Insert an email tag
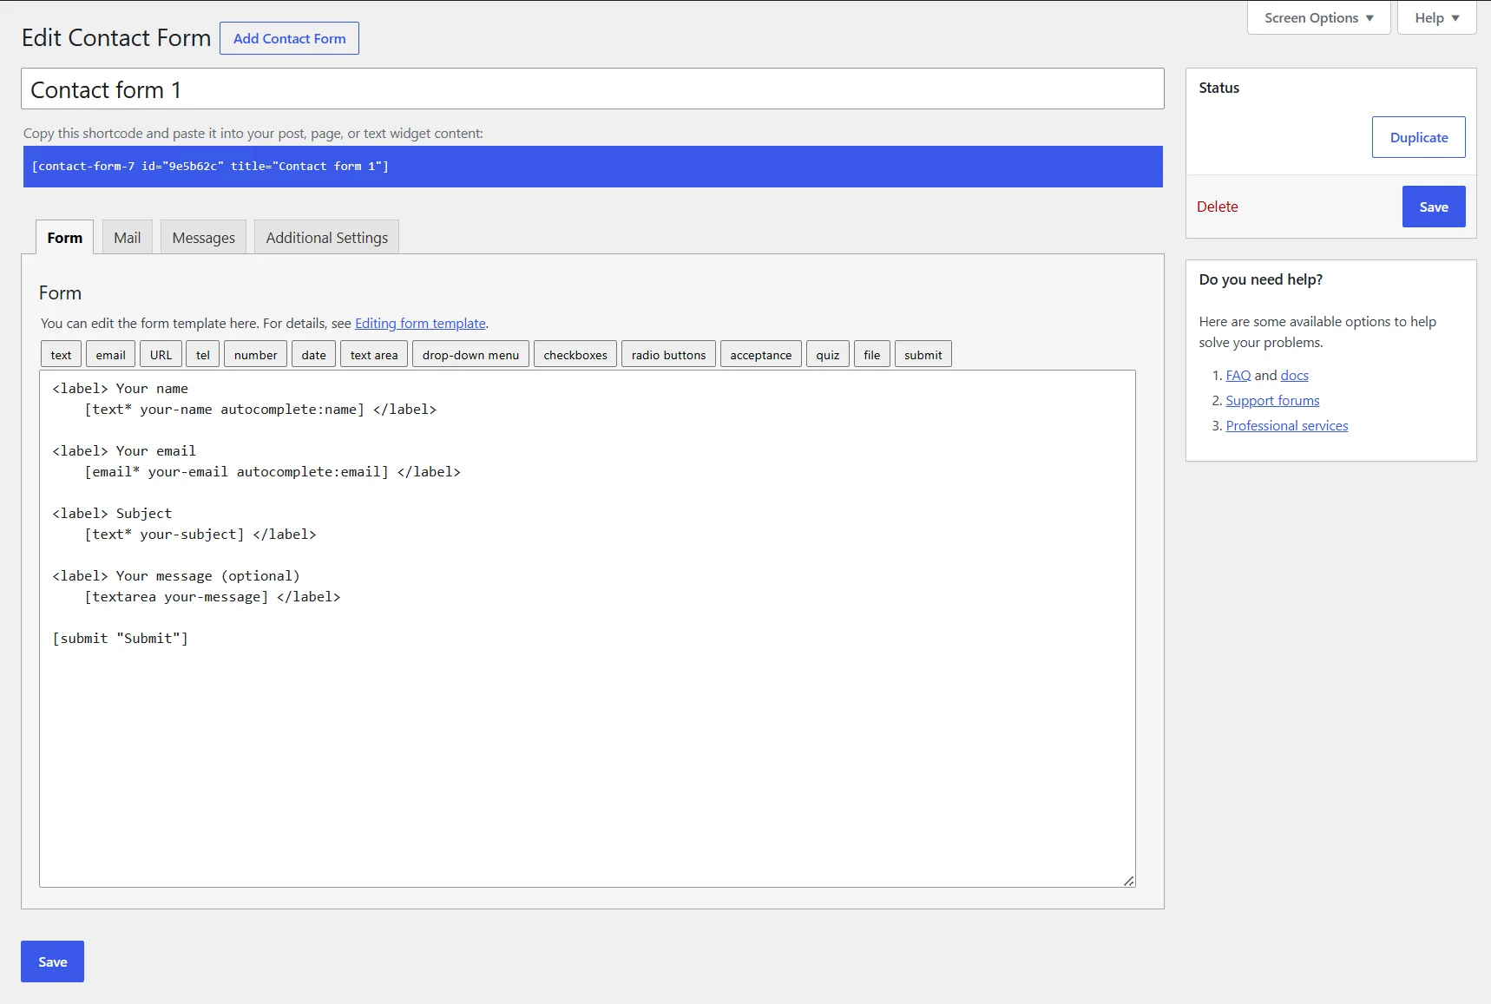1491x1004 pixels. coord(111,354)
